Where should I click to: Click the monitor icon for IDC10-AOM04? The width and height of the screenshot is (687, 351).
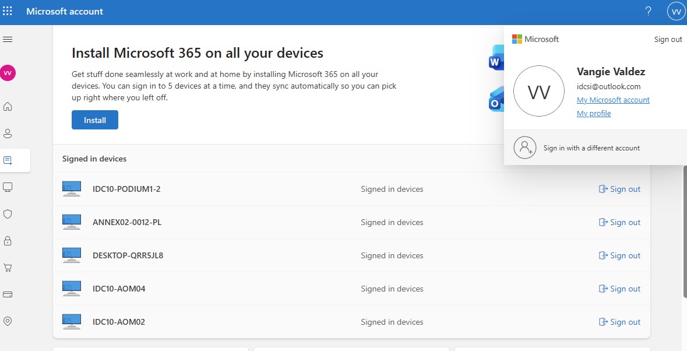pos(72,289)
